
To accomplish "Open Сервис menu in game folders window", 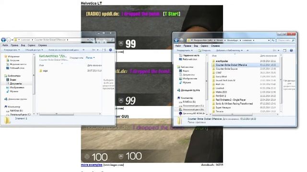I will pos(204,46).
